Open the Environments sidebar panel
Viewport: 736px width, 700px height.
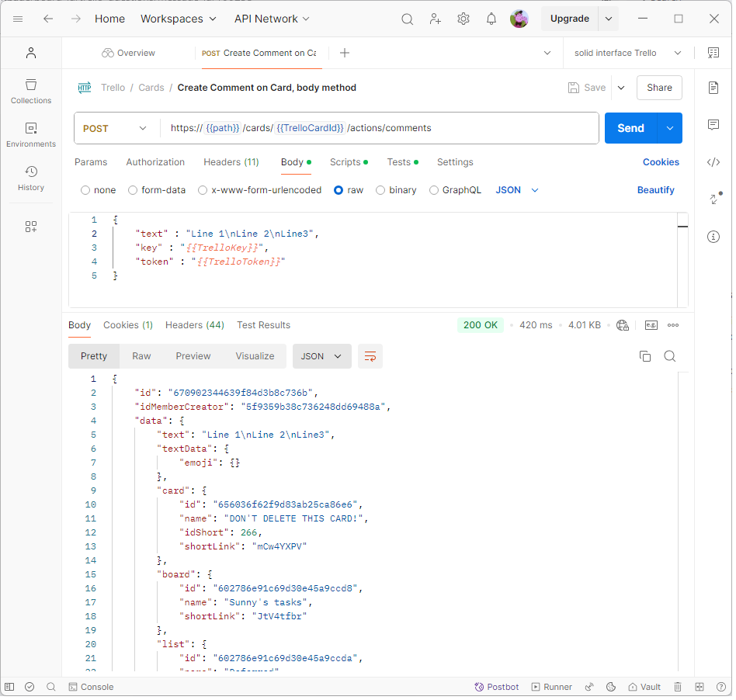31,134
